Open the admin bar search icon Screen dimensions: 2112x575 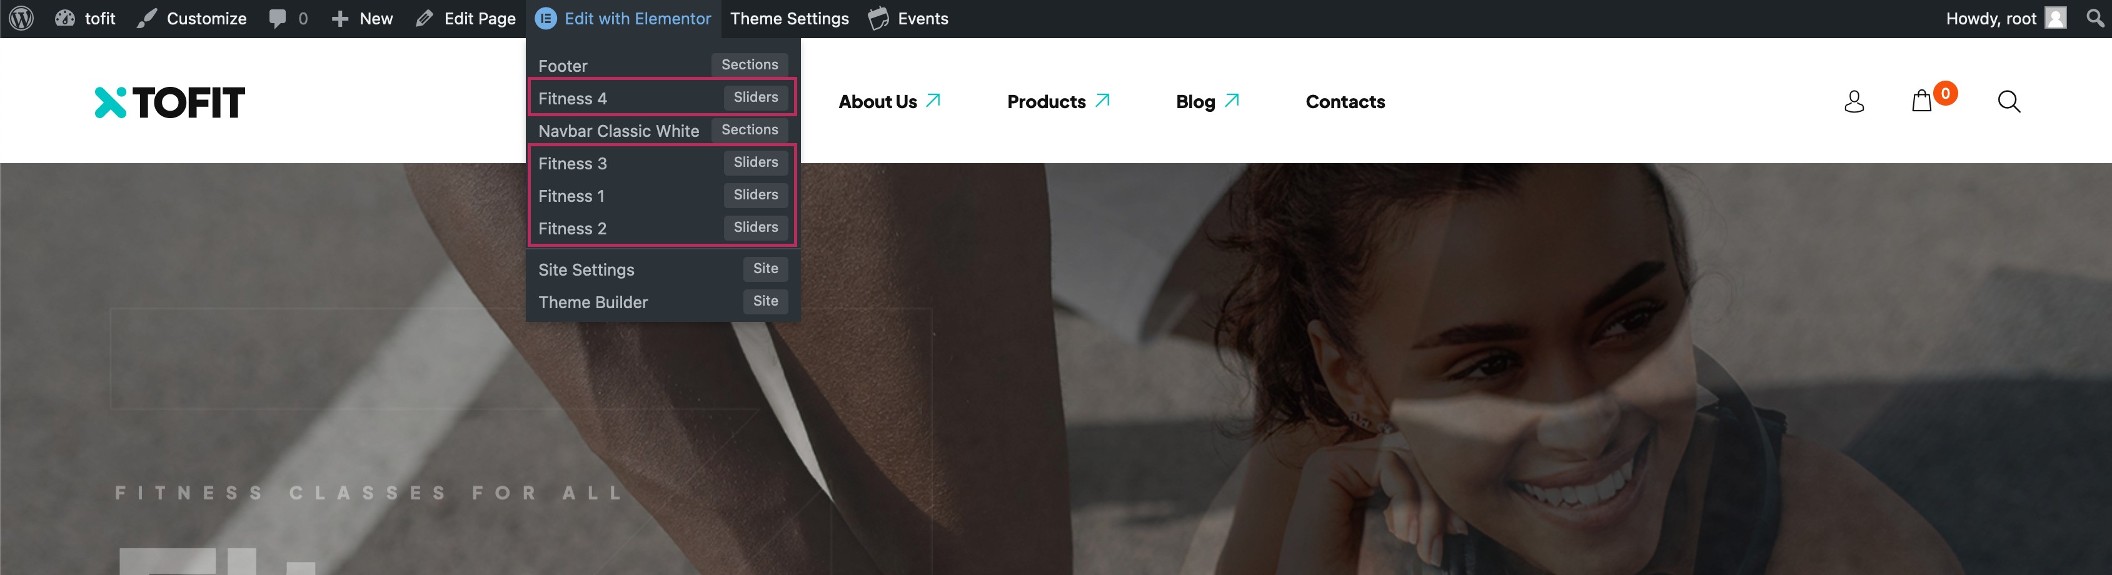(2094, 18)
